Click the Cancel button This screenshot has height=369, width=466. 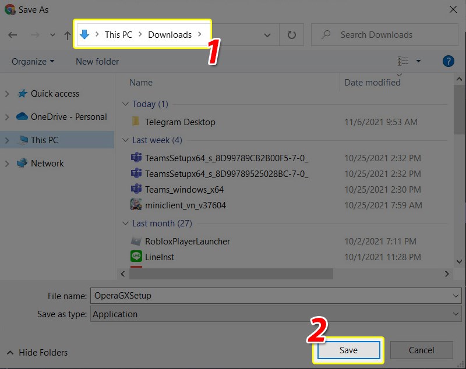[x=421, y=350]
